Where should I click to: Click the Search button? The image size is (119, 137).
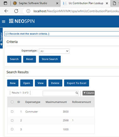pyautogui.click(x=14, y=59)
